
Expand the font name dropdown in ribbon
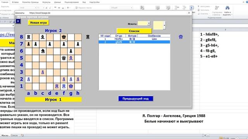pos(36,8)
